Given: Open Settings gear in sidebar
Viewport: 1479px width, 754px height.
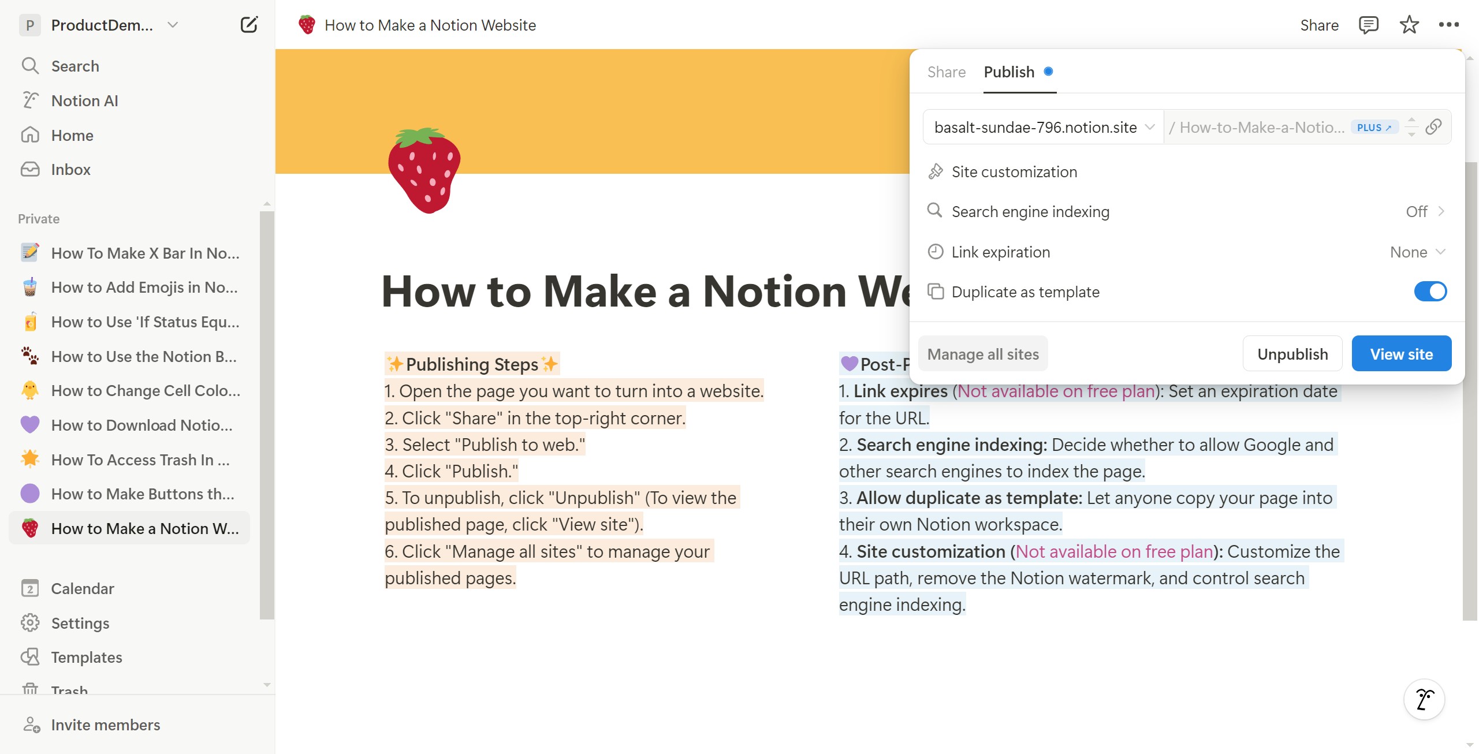Looking at the screenshot, I should (x=30, y=623).
